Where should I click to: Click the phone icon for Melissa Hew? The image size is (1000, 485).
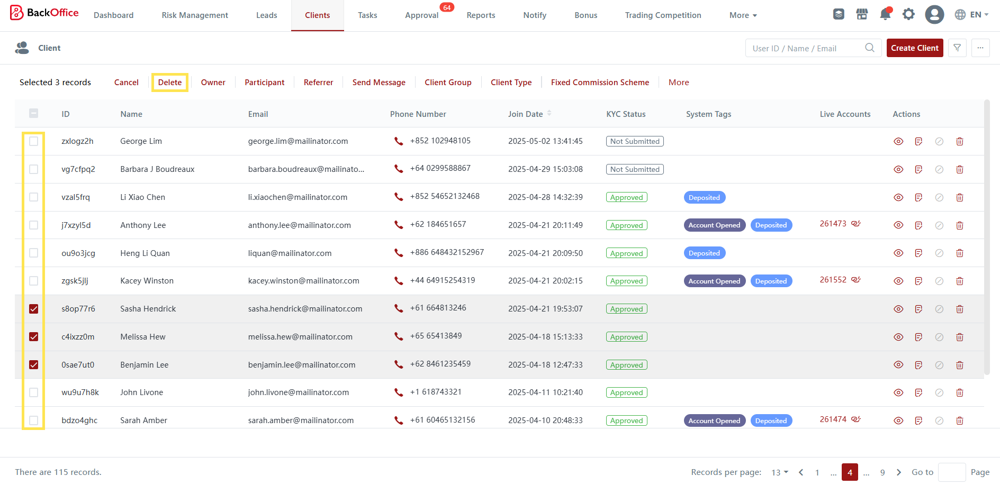[x=399, y=336]
